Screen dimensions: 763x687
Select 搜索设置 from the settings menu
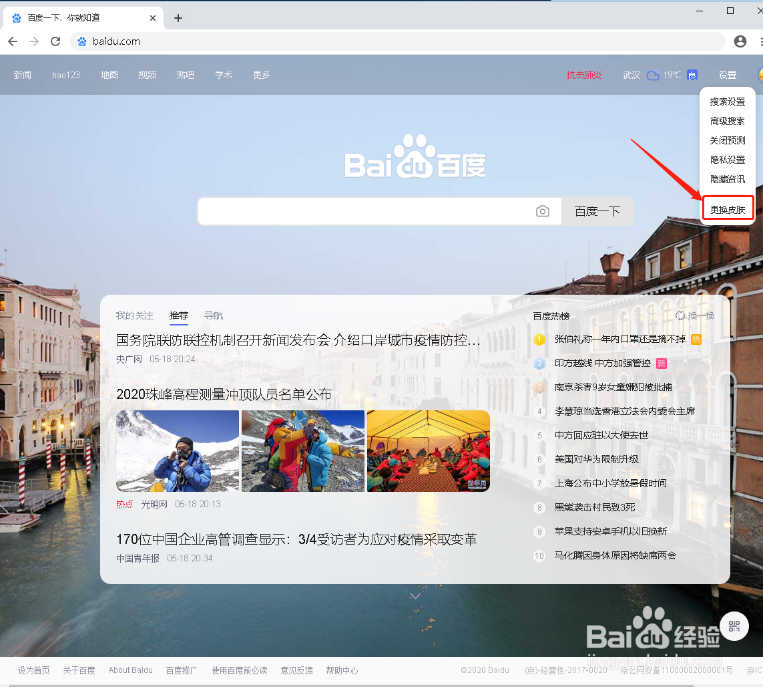(728, 102)
